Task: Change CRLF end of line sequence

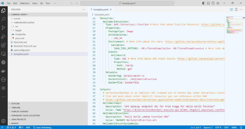Action: (226, 127)
